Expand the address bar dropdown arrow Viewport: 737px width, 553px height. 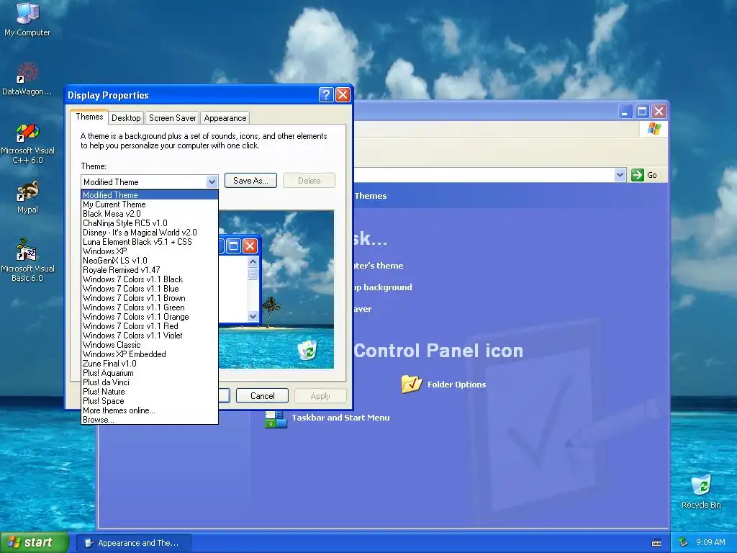(620, 175)
